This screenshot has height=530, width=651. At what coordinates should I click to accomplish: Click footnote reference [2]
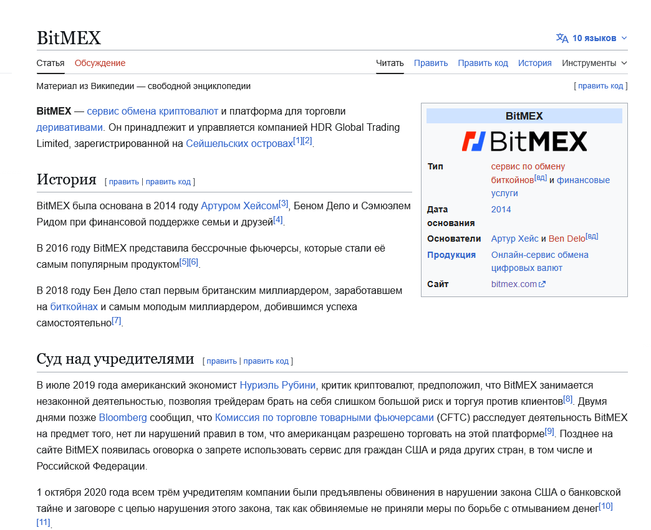(307, 141)
